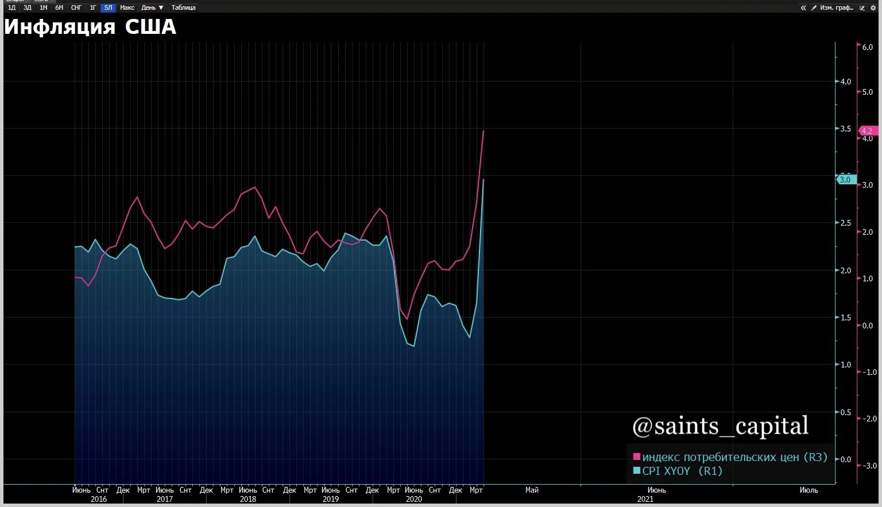882x507 pixels.
Task: Switch to Таблица view
Action: click(x=183, y=7)
